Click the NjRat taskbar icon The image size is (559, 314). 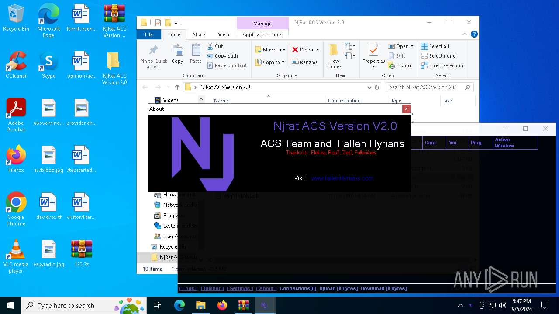[264, 305]
